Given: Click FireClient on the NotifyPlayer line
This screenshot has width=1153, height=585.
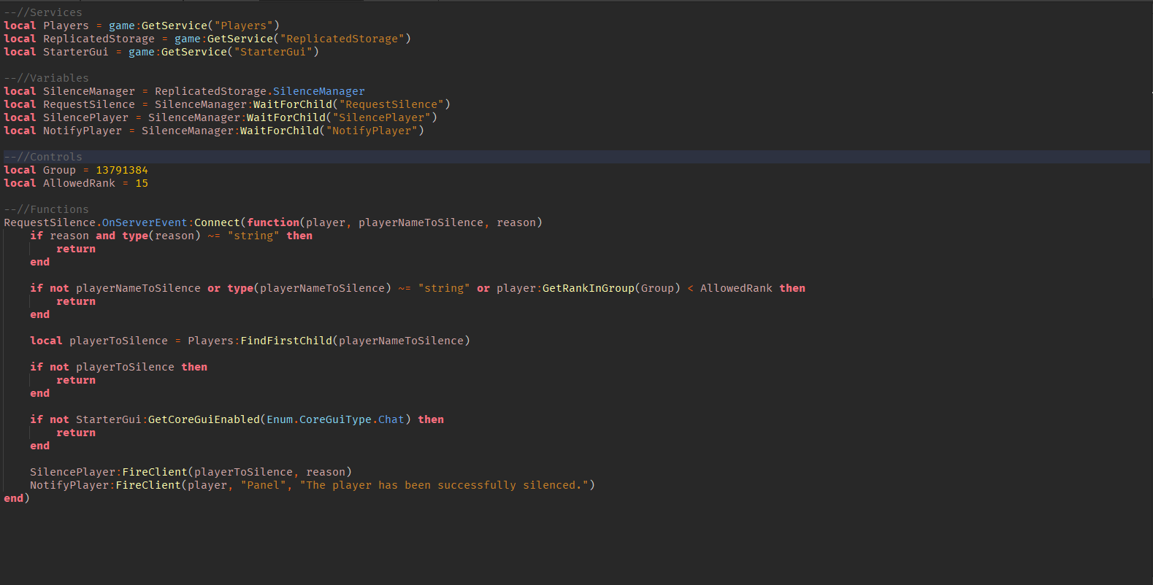Looking at the screenshot, I should coord(148,485).
